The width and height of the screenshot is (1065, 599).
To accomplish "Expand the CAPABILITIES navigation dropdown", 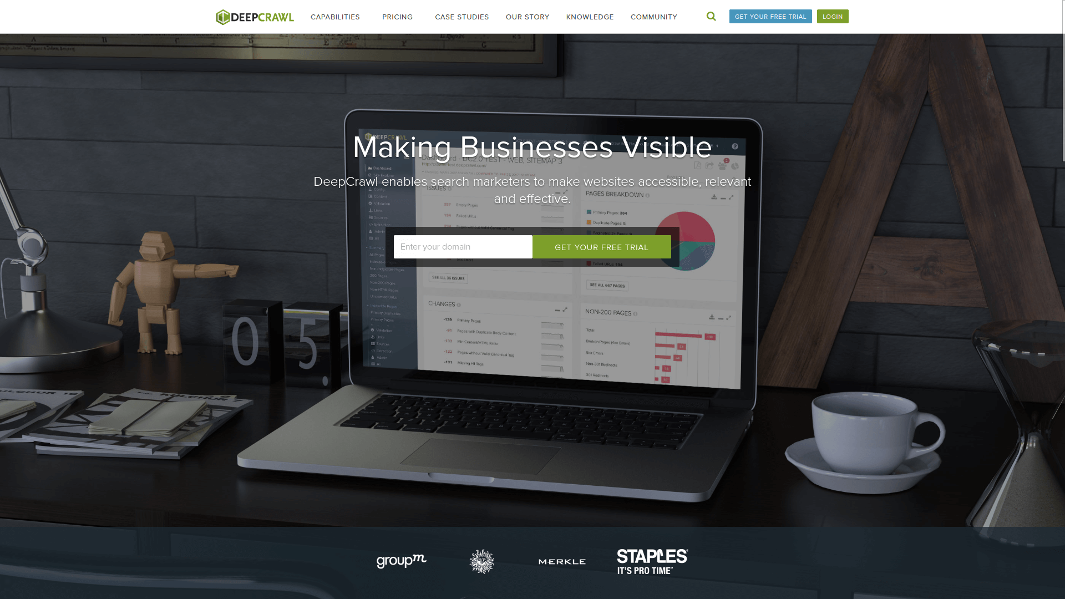I will click(335, 17).
